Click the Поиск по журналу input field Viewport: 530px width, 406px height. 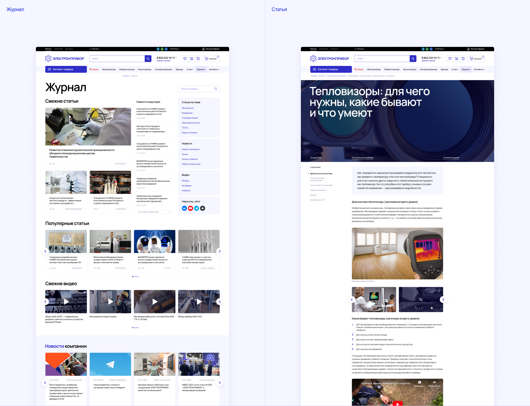point(199,89)
